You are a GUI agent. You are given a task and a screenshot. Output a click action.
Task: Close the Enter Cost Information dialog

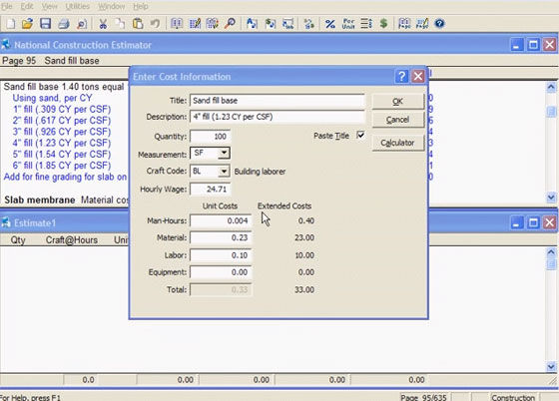pos(418,76)
